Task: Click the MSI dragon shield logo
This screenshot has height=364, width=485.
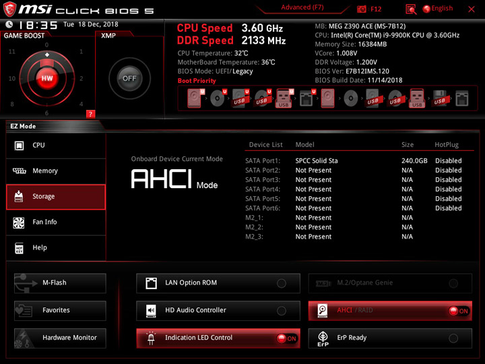Action: (x=9, y=9)
